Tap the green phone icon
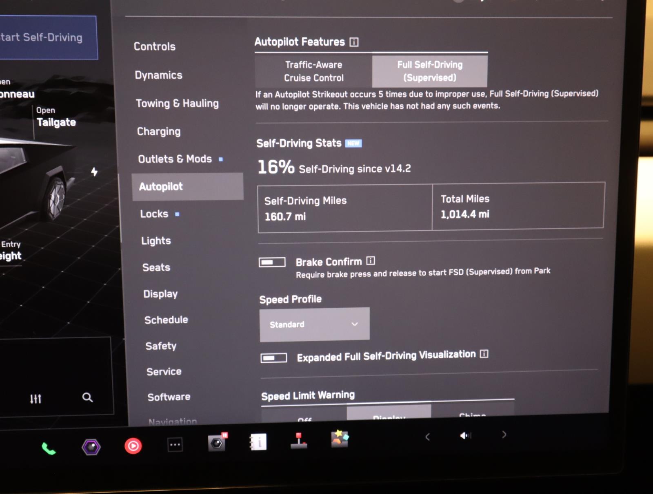Image resolution: width=653 pixels, height=494 pixels. coord(49,449)
